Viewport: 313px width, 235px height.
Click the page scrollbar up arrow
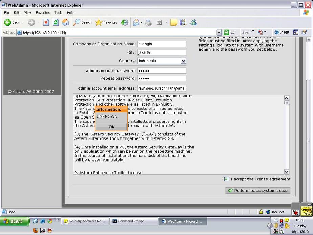tap(309, 40)
